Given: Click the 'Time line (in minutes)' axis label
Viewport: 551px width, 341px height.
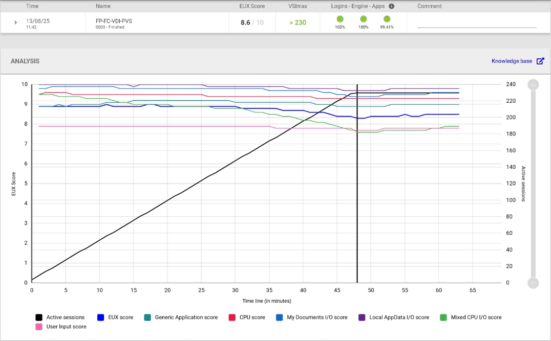Looking at the screenshot, I should pyautogui.click(x=267, y=301).
